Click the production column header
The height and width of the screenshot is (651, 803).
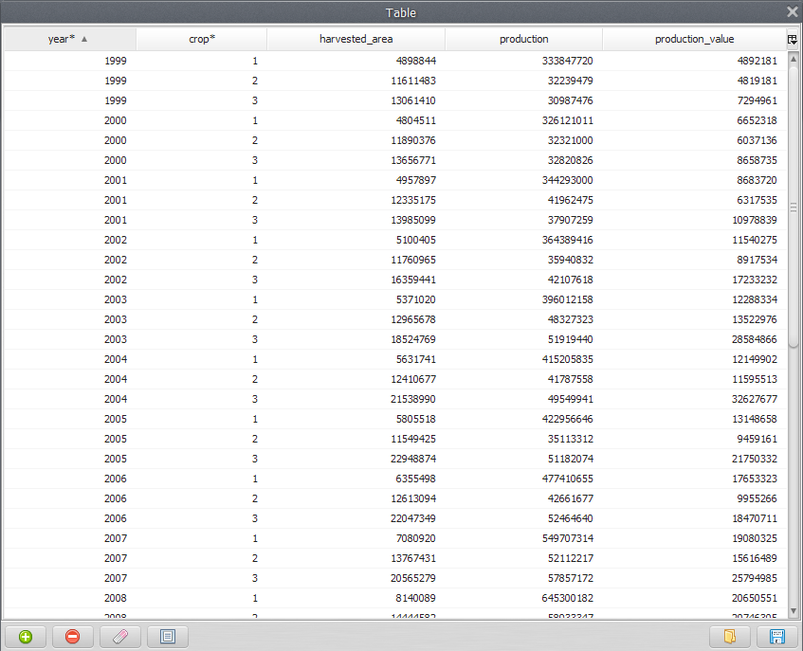(523, 40)
